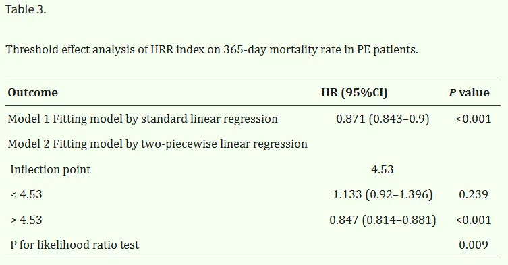Click the < 4.53 row label
Screen dimensions: 508x265
[x=26, y=194]
